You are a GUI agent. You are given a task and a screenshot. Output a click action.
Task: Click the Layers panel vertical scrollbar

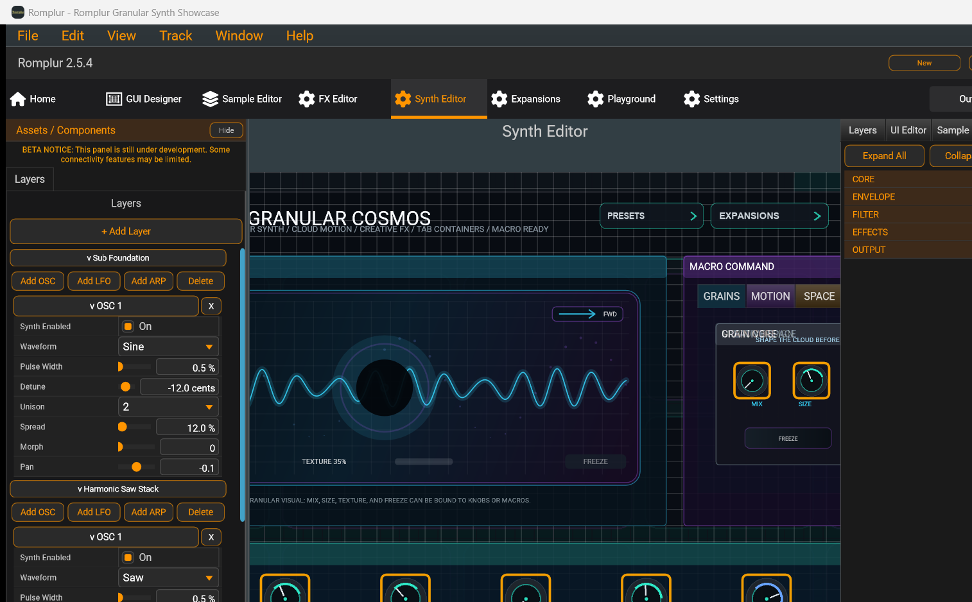point(242,385)
